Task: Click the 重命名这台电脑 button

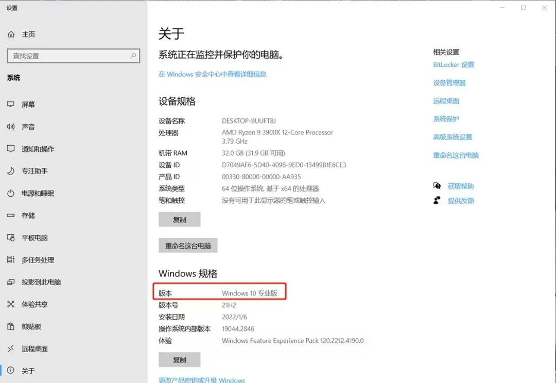Action: 188,246
